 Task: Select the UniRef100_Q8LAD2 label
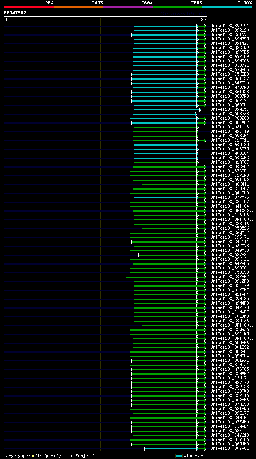tap(230, 123)
